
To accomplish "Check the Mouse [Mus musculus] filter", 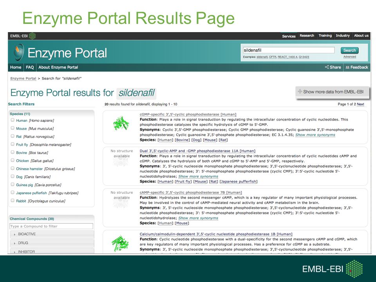I will tap(13, 128).
